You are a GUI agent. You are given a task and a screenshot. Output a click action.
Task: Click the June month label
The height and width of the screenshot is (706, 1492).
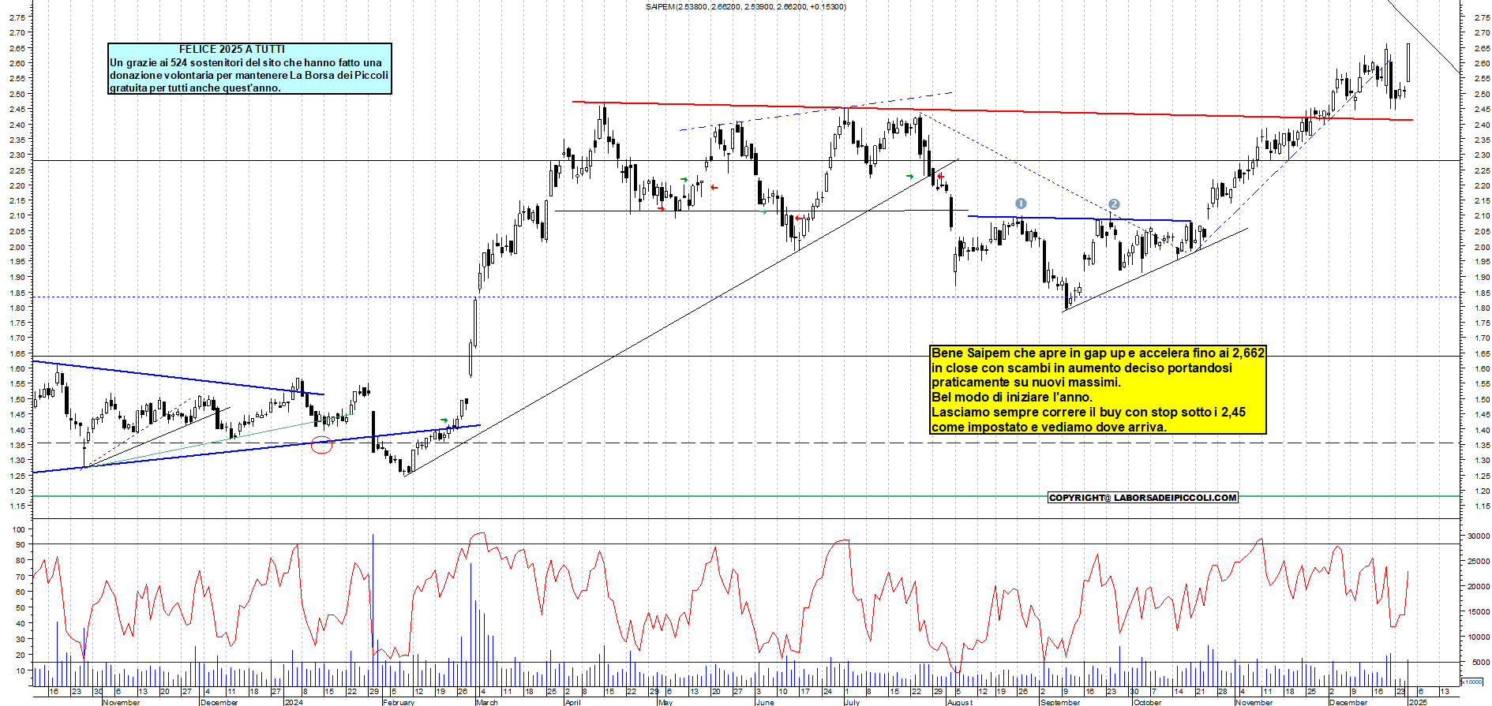click(x=765, y=702)
